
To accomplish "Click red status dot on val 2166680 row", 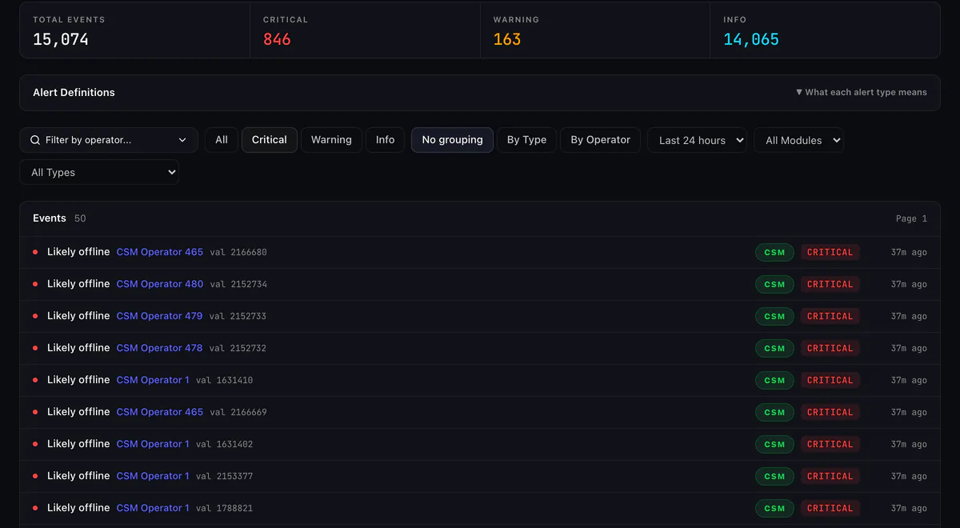I will pos(35,252).
